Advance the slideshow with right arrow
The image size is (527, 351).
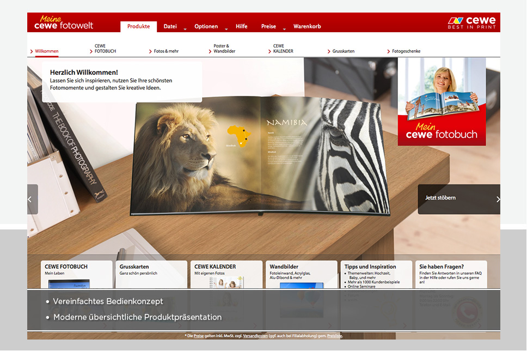pos(498,199)
